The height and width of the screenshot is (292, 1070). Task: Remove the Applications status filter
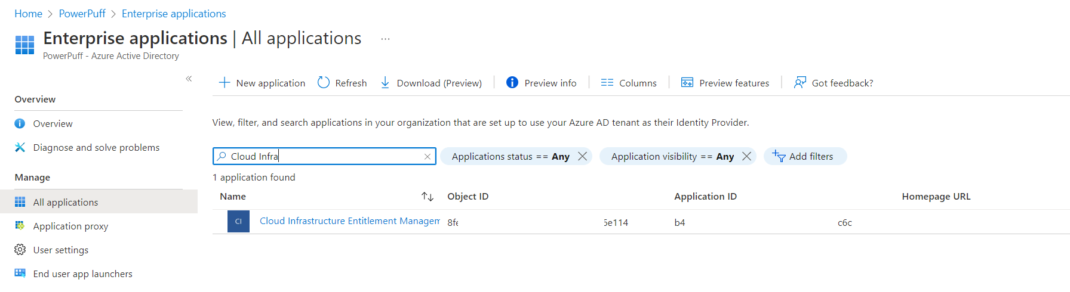(x=583, y=156)
